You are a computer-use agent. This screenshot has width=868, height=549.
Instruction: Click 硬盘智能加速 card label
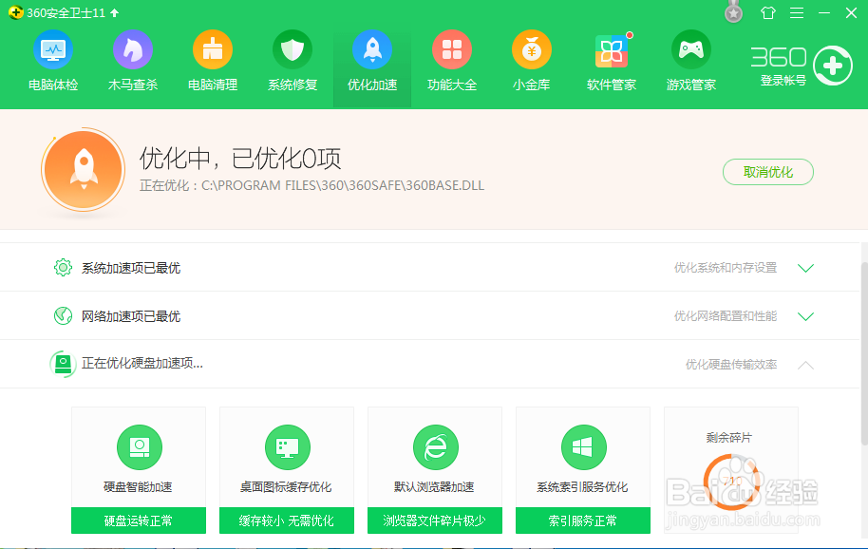click(138, 487)
